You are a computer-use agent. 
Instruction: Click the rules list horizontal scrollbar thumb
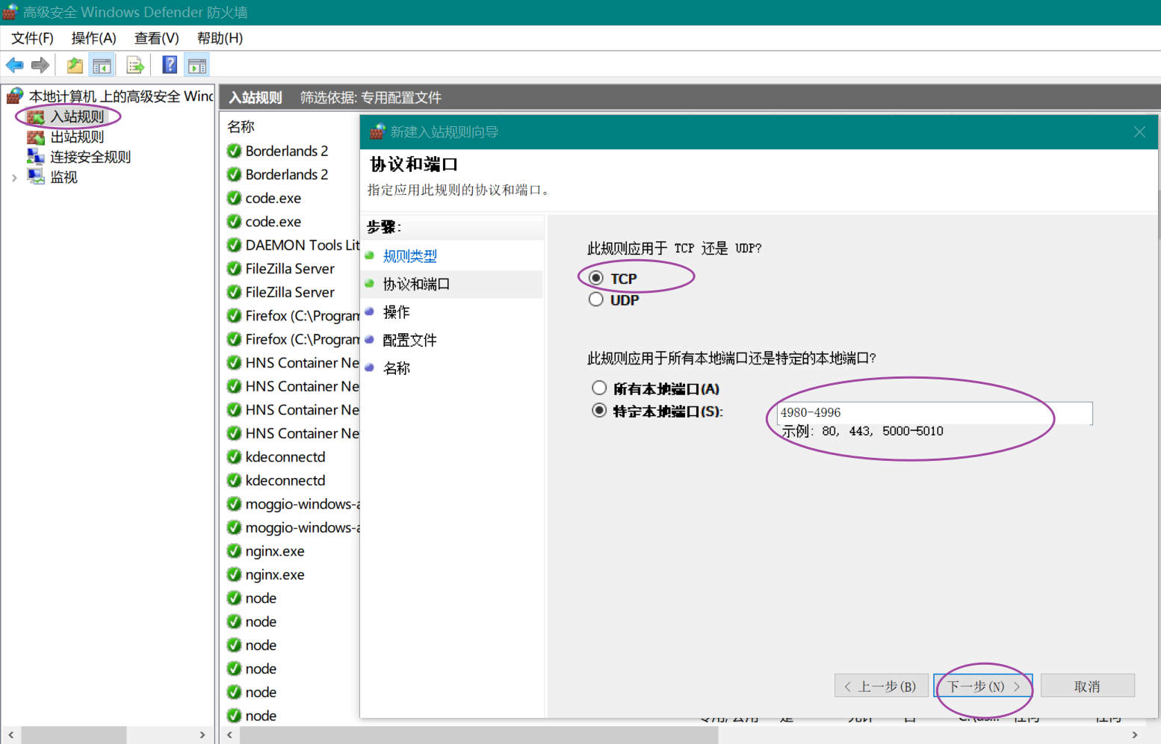coord(479,735)
